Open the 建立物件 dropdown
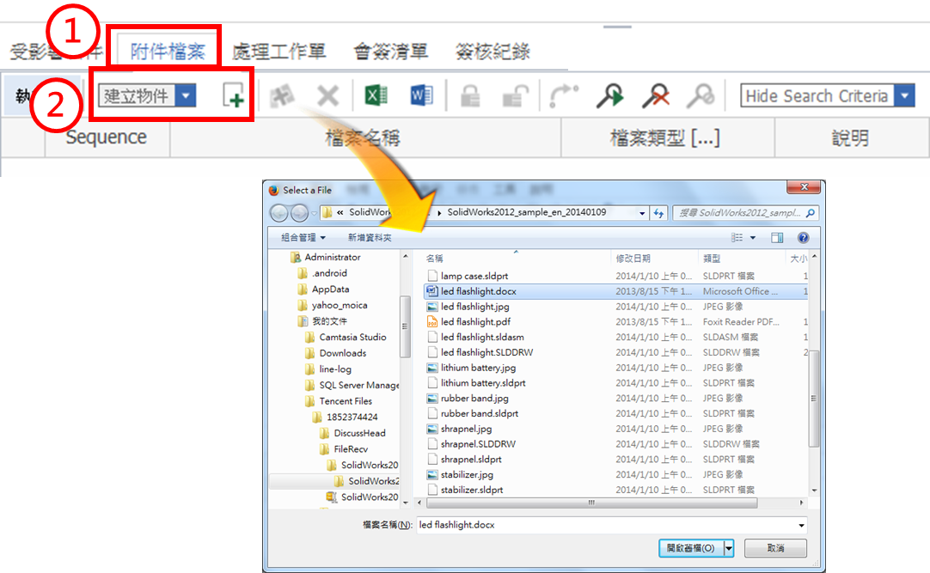Screen dimensions: 930x573 pos(186,95)
